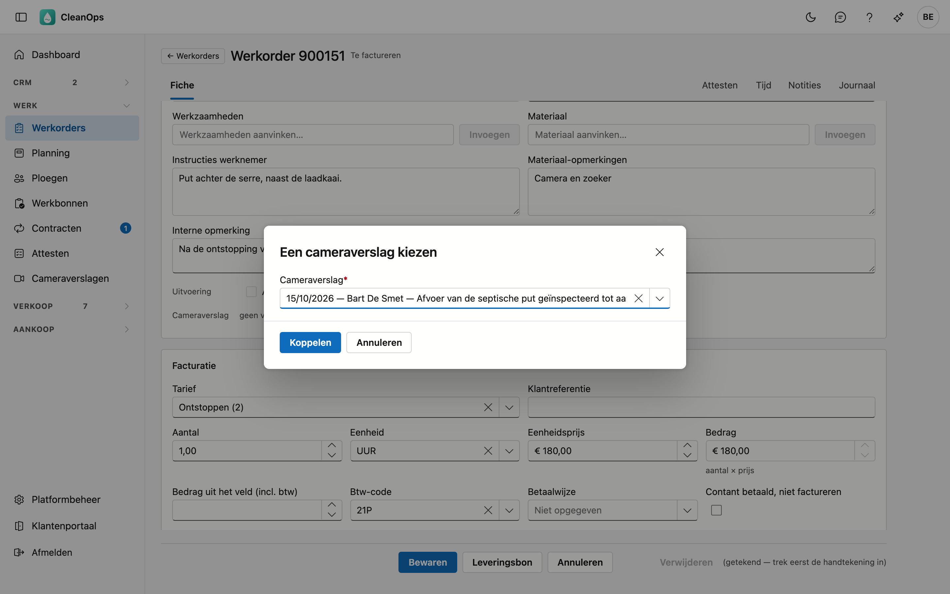Increase Aantal with the up stepper
The image size is (950, 594).
click(x=332, y=445)
